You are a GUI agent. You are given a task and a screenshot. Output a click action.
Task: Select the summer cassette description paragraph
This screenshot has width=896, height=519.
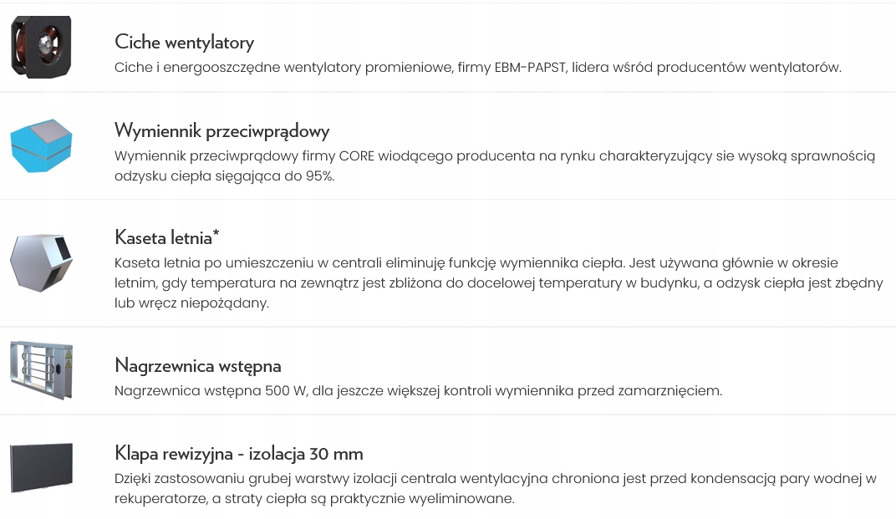click(499, 283)
